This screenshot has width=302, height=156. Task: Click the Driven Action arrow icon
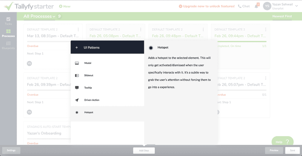click(77, 100)
